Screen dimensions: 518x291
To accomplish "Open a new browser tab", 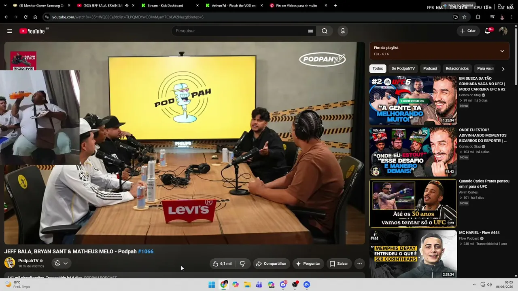I will [335, 6].
